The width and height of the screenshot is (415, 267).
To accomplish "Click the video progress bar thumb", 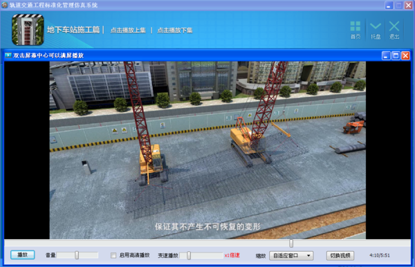I will click(291, 243).
